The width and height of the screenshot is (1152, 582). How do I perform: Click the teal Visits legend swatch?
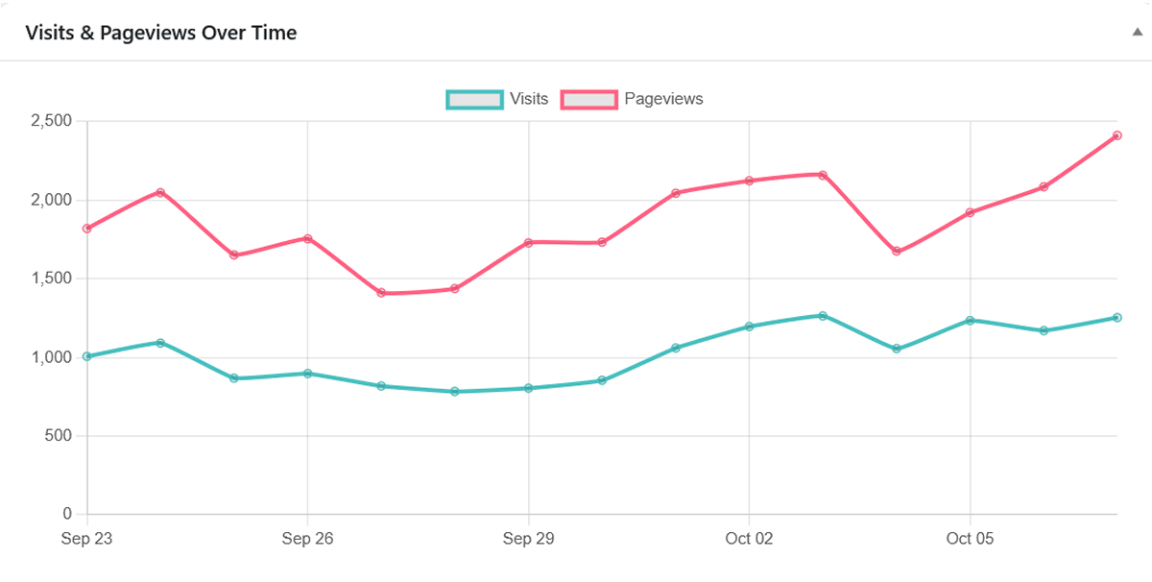(474, 98)
